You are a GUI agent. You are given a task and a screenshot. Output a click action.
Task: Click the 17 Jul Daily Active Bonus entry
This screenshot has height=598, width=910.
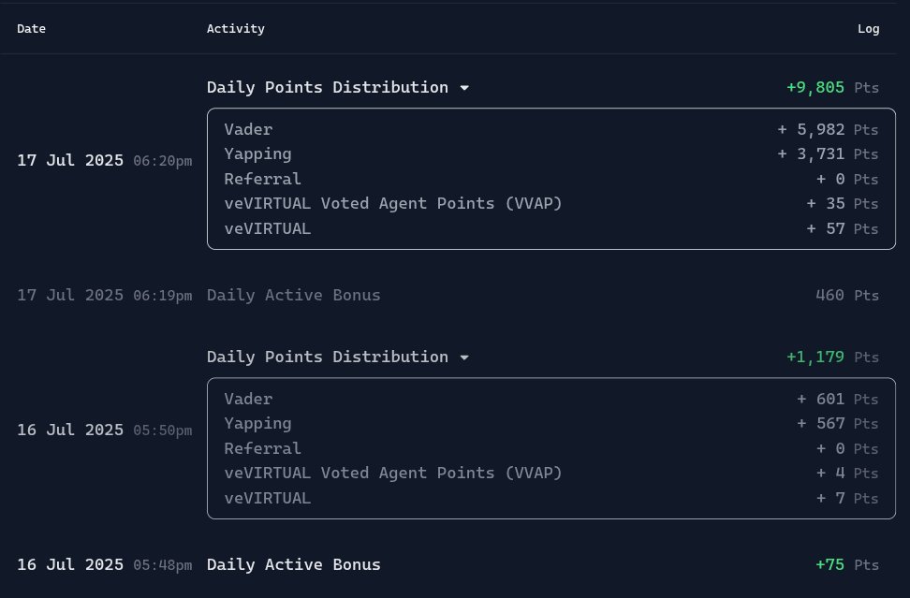click(448, 295)
